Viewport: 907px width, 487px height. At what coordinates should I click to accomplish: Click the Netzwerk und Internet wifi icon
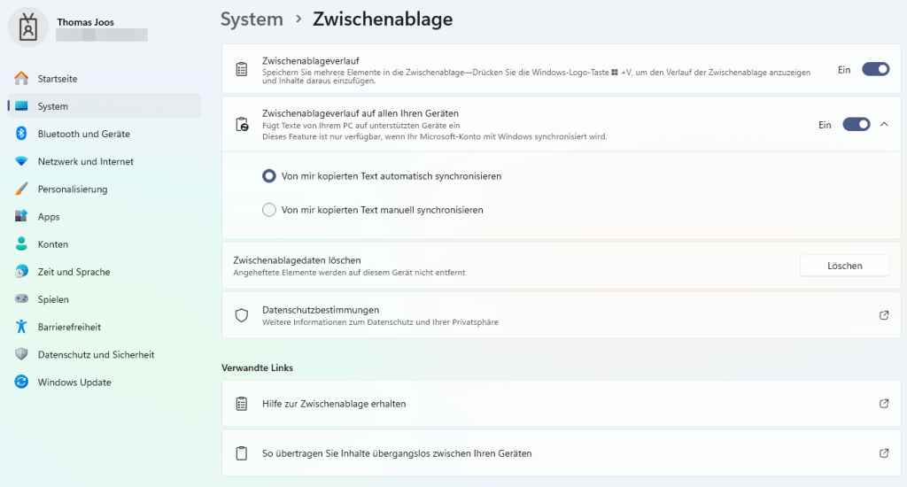click(x=21, y=161)
